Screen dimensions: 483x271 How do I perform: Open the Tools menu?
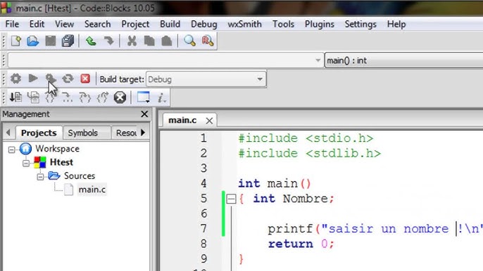tap(283, 24)
